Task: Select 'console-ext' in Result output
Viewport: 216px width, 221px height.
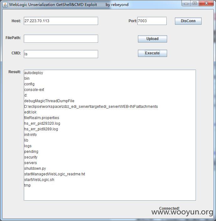Action: click(34, 90)
